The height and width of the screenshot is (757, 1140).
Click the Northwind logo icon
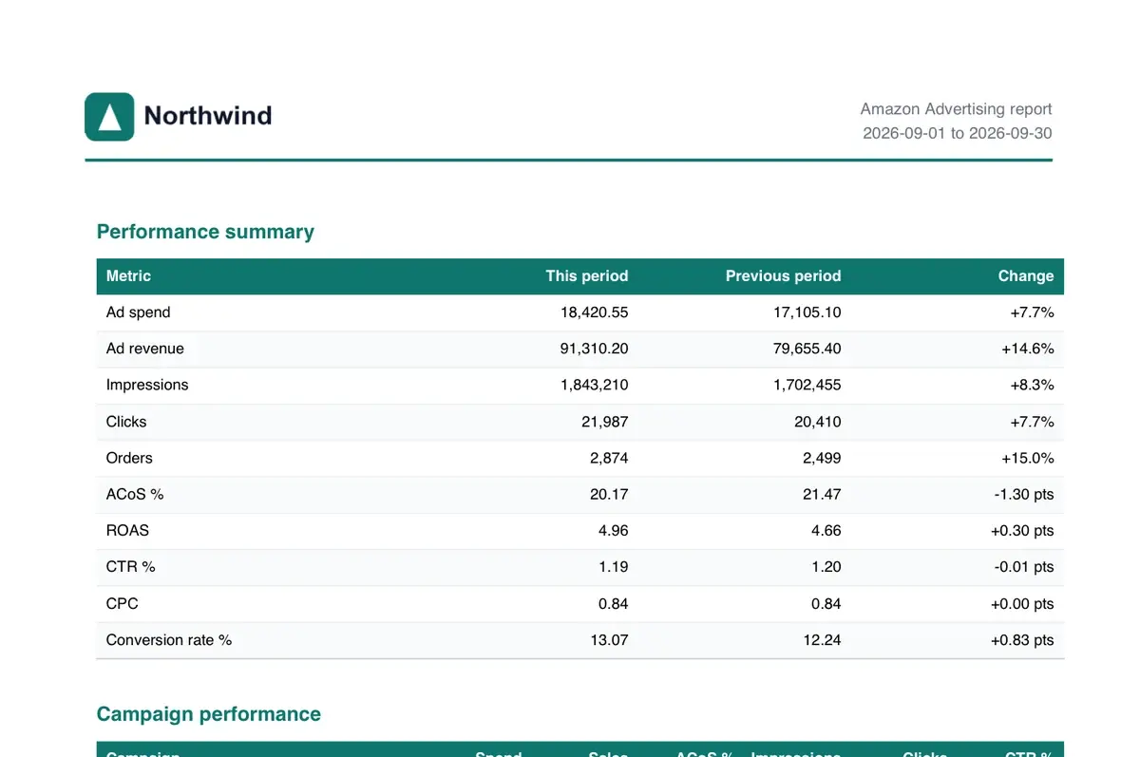coord(109,117)
